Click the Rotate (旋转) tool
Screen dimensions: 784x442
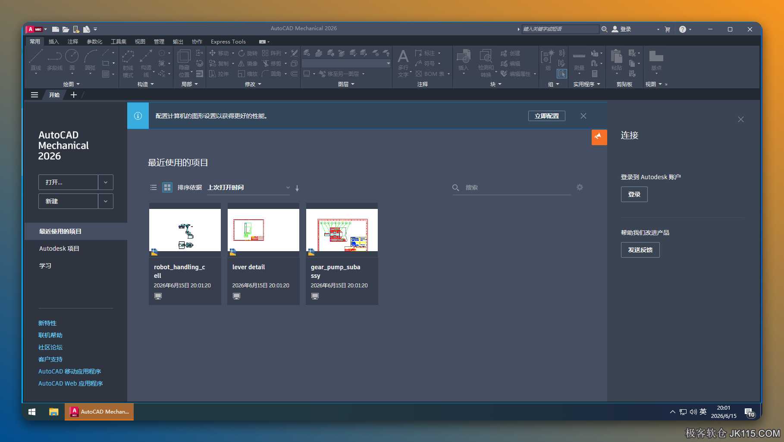click(248, 53)
